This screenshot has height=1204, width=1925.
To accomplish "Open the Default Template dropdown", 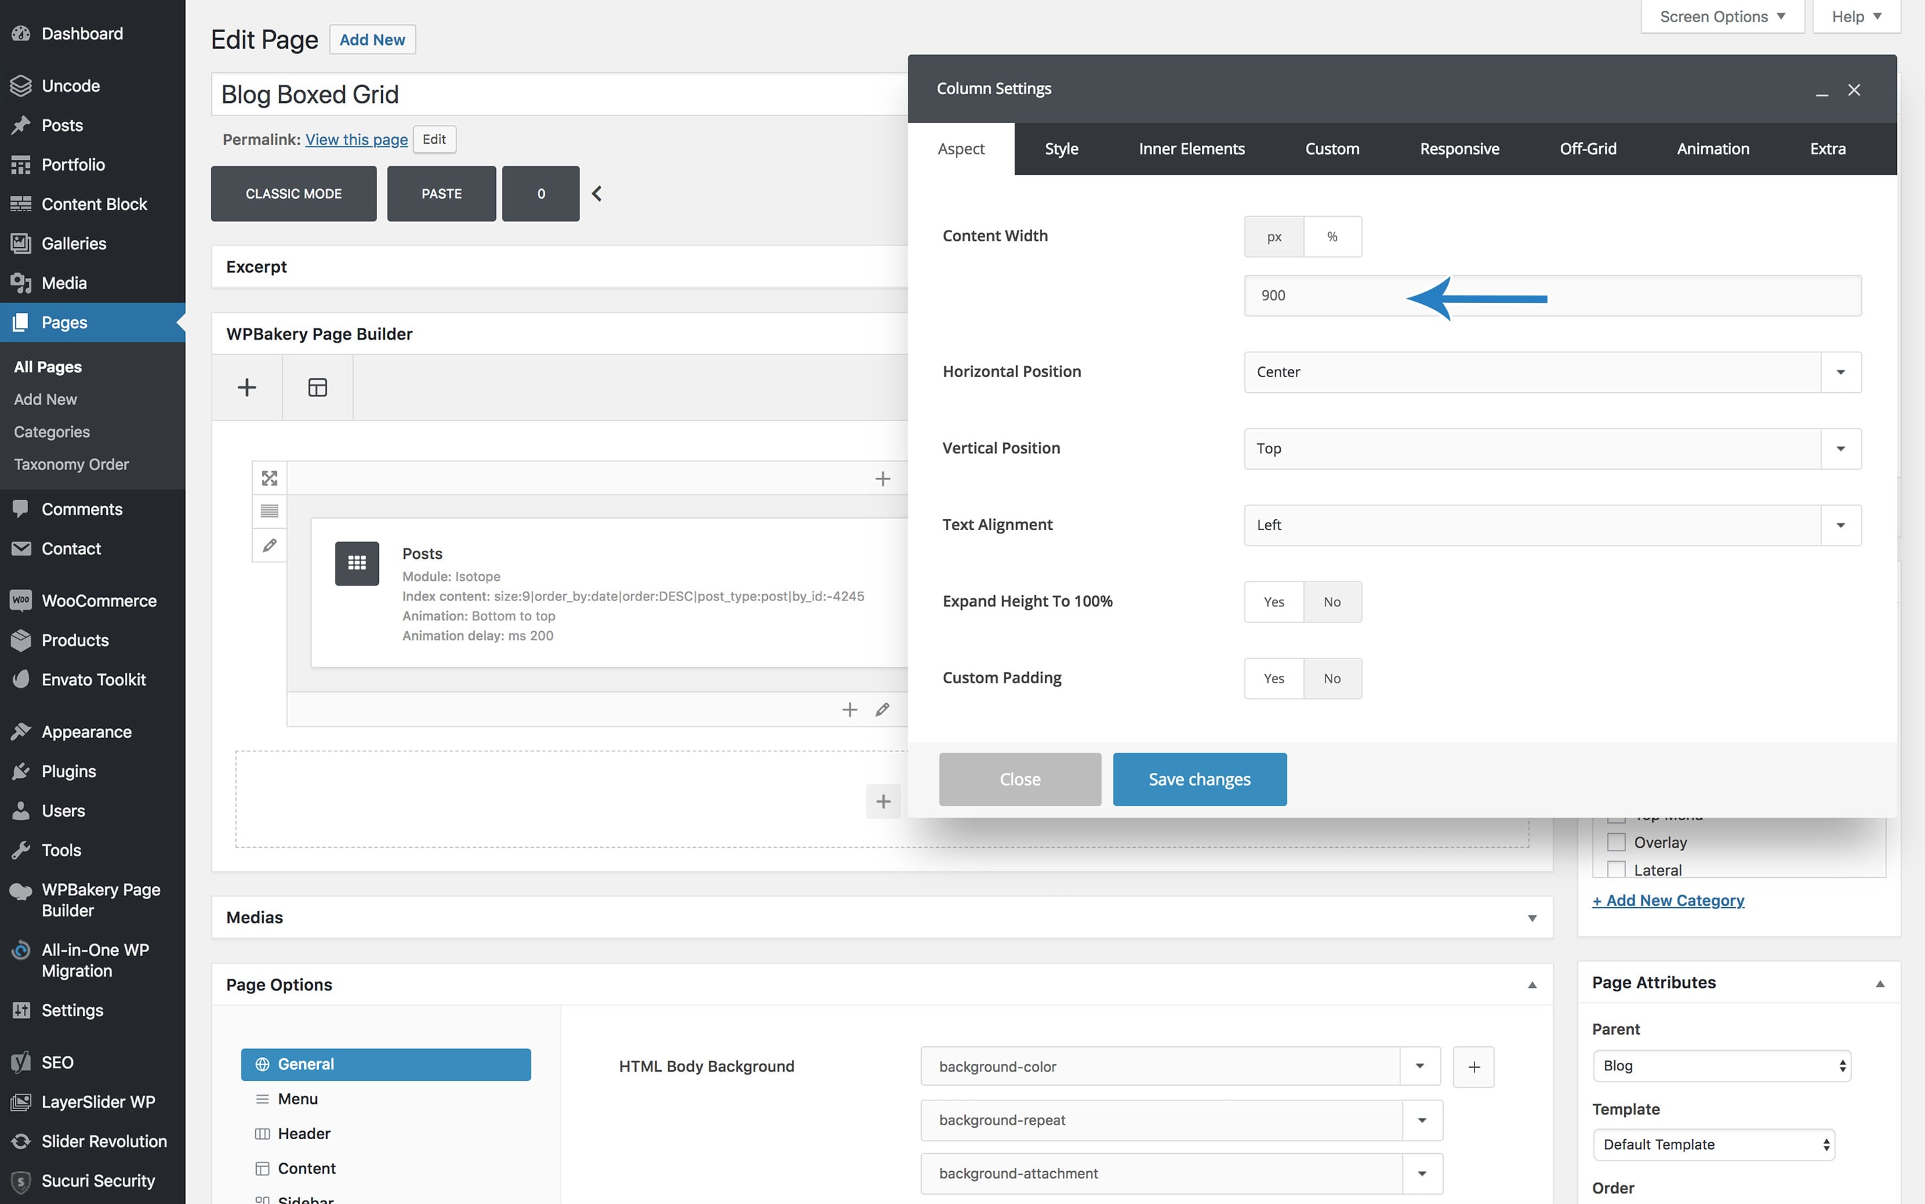I will coord(1714,1145).
